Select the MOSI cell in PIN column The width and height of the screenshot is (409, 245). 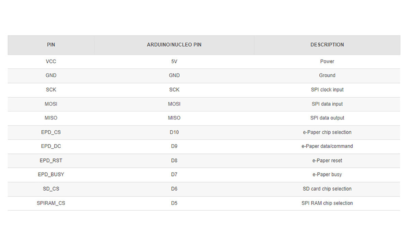click(x=51, y=104)
